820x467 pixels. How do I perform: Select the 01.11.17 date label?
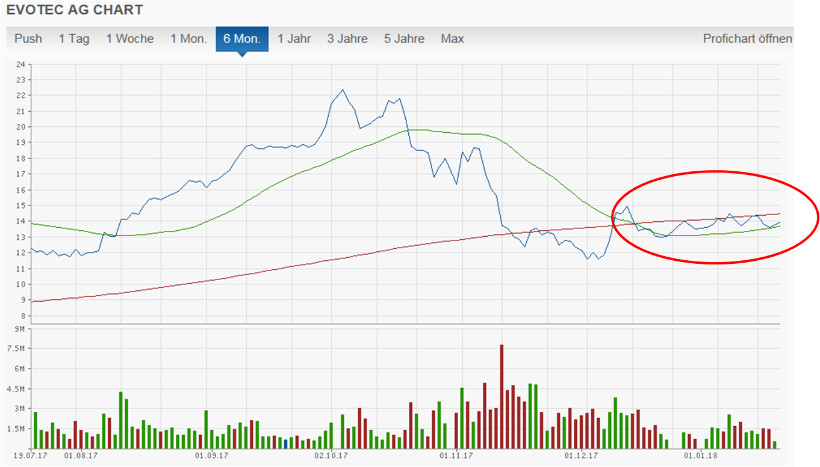point(455,456)
